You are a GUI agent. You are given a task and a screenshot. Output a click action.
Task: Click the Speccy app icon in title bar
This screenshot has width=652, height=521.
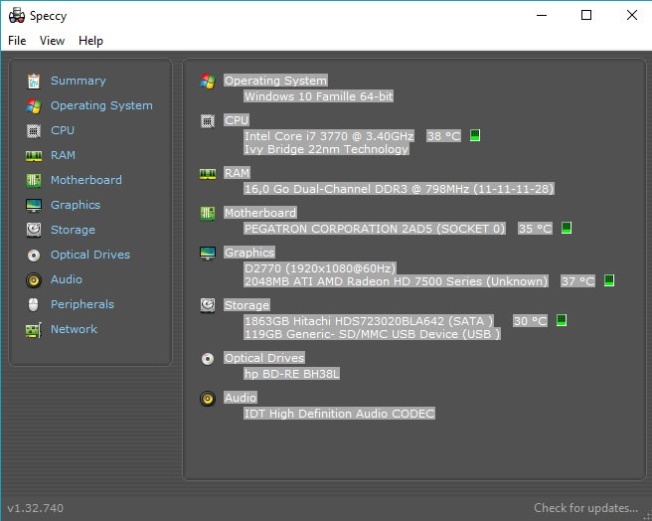click(x=17, y=15)
